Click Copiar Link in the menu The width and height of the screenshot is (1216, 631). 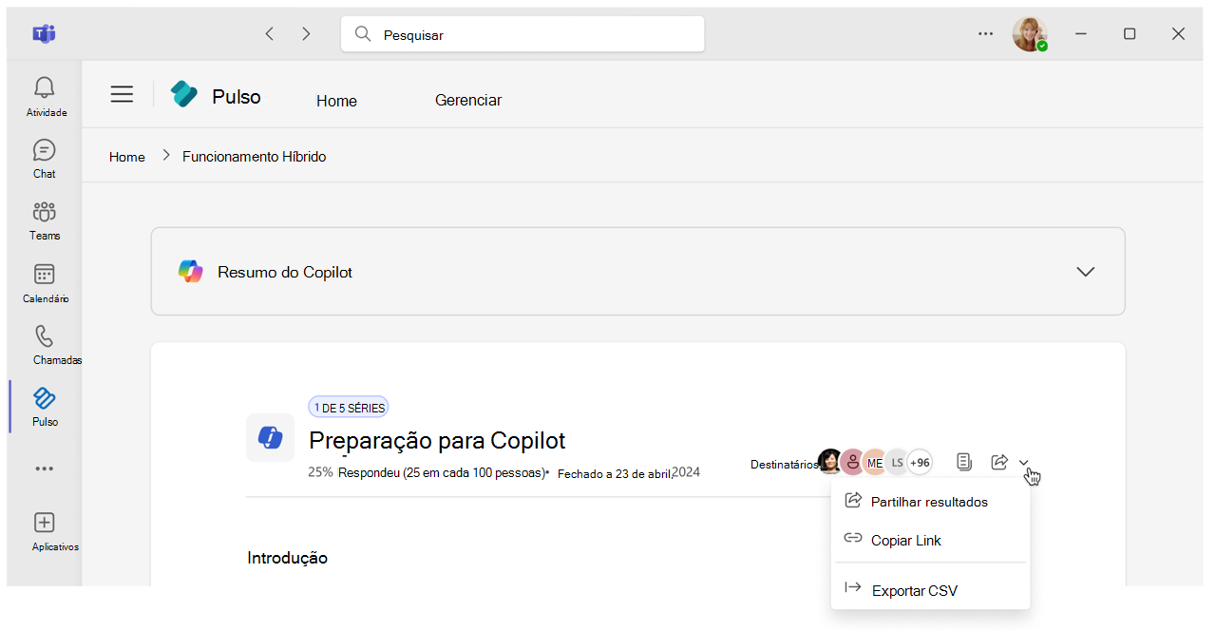[x=905, y=540]
